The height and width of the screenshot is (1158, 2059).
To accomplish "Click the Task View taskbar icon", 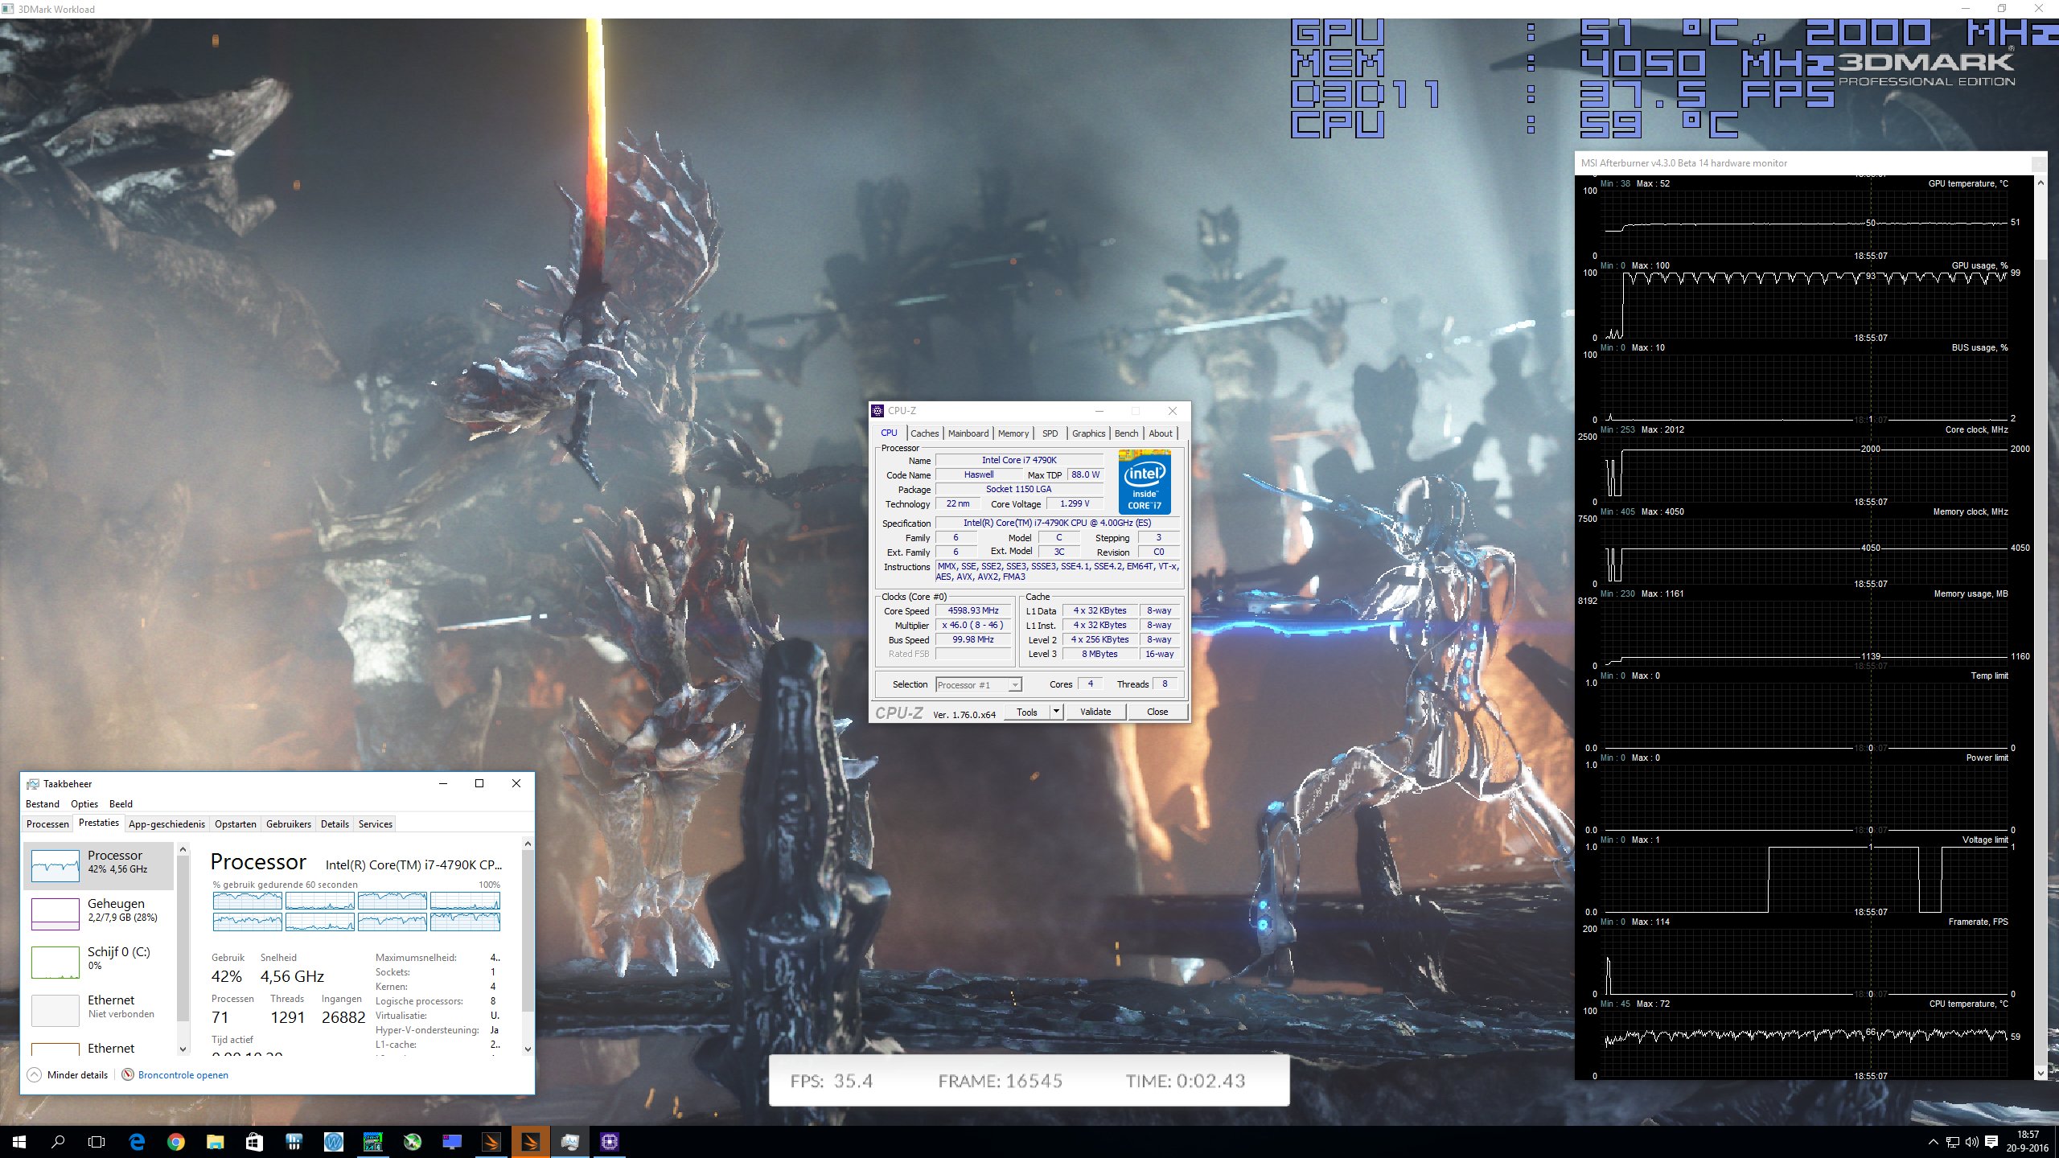I will [97, 1141].
